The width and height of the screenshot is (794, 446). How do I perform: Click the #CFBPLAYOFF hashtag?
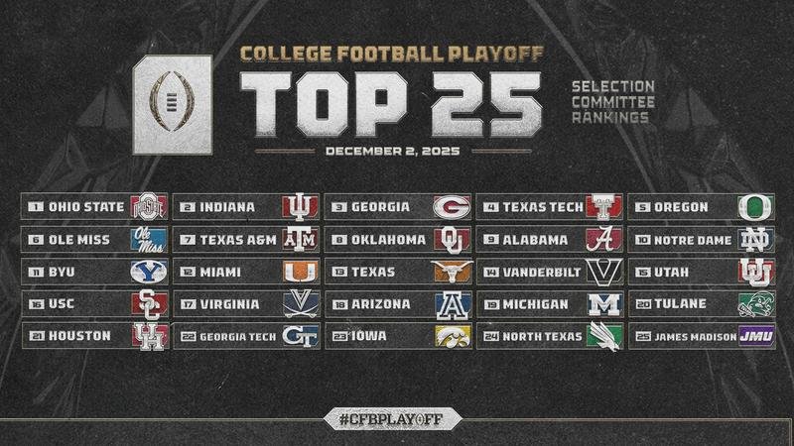pos(396,419)
